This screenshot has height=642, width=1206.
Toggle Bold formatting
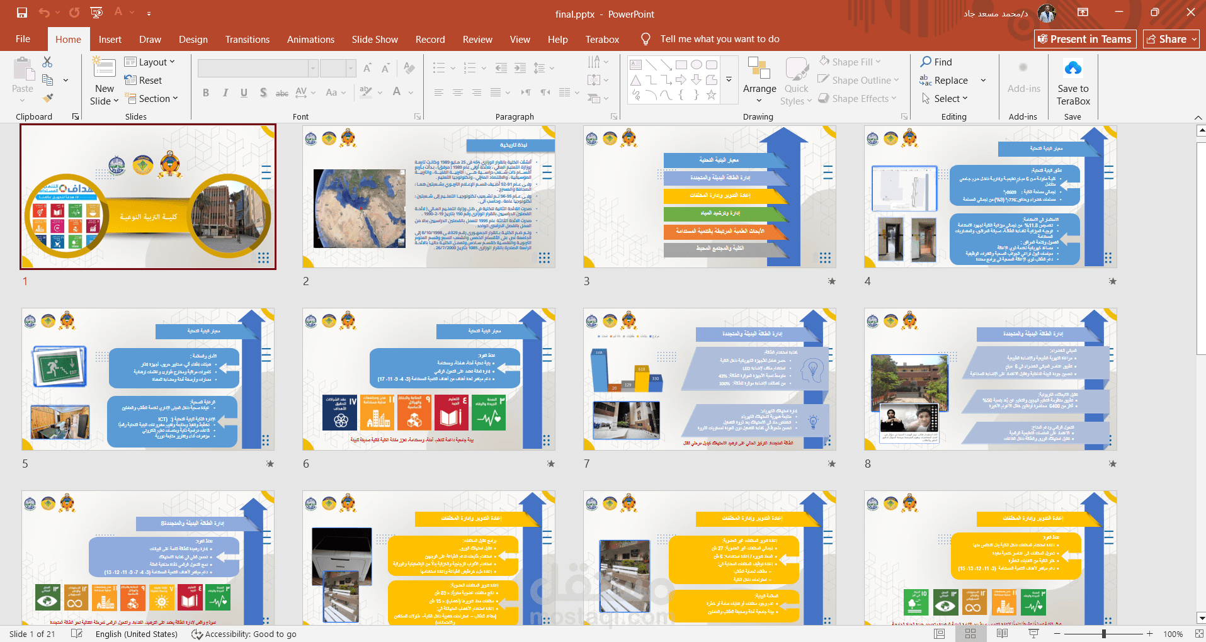point(206,93)
